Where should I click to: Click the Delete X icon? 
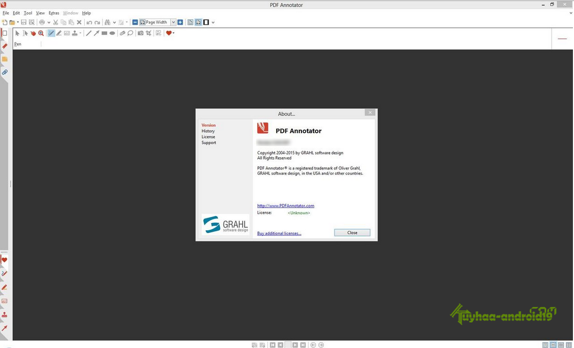coord(79,22)
